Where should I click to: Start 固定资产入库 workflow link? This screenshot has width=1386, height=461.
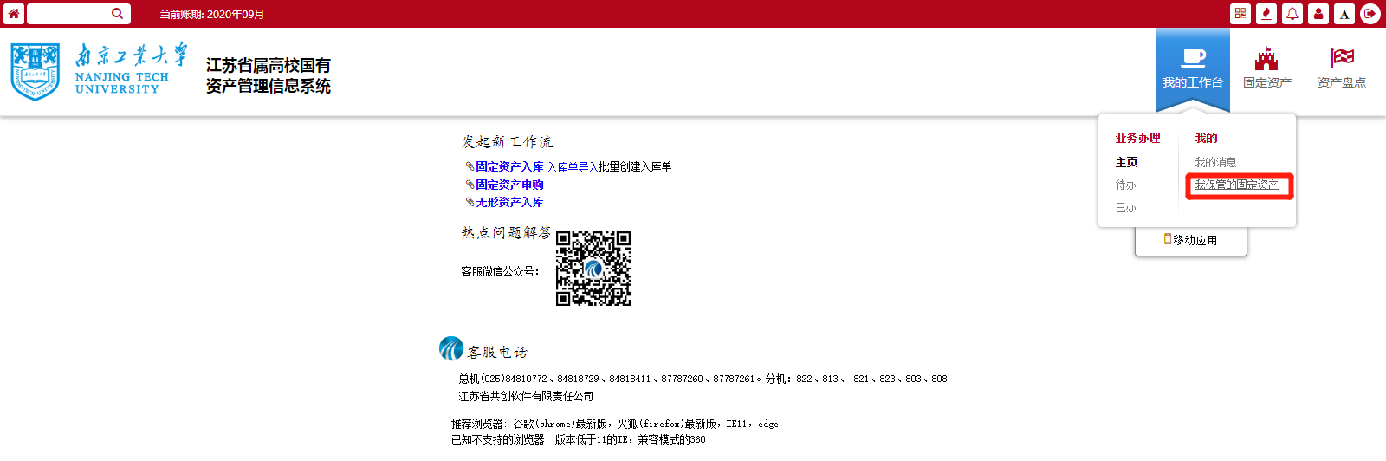tap(509, 166)
